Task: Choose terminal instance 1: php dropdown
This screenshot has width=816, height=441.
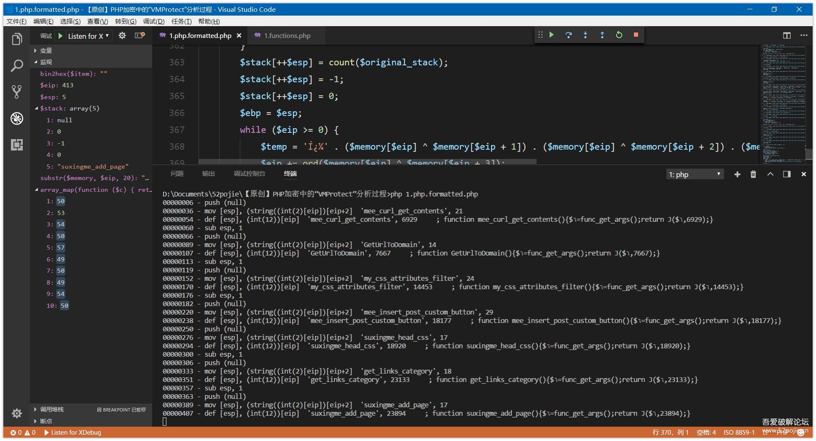Action: point(695,175)
